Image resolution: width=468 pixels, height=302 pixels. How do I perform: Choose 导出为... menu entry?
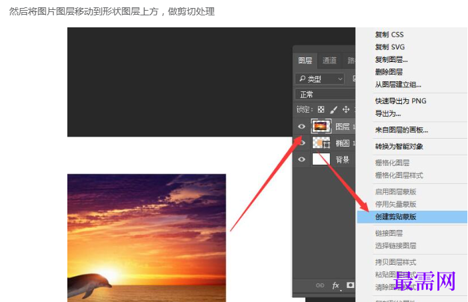tap(388, 113)
